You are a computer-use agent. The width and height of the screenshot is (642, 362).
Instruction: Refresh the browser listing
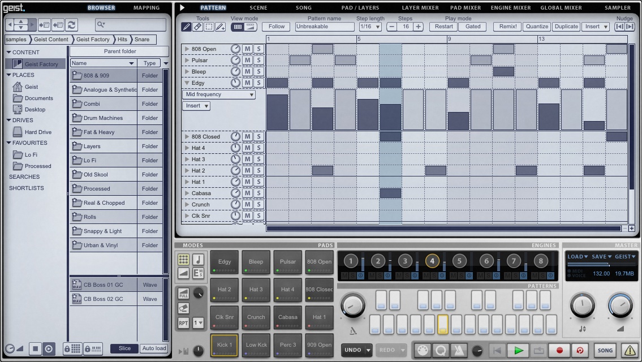coord(71,25)
